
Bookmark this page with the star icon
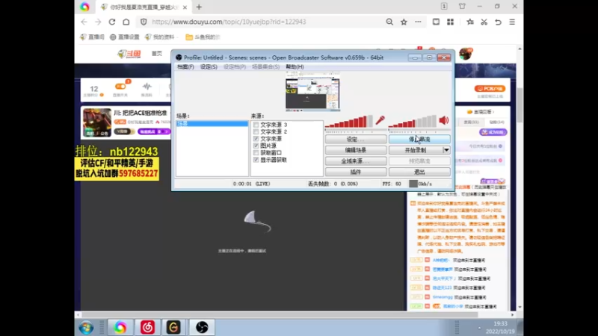coord(404,22)
